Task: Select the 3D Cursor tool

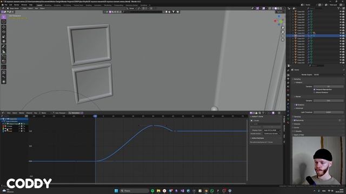Action: click(x=4, y=22)
